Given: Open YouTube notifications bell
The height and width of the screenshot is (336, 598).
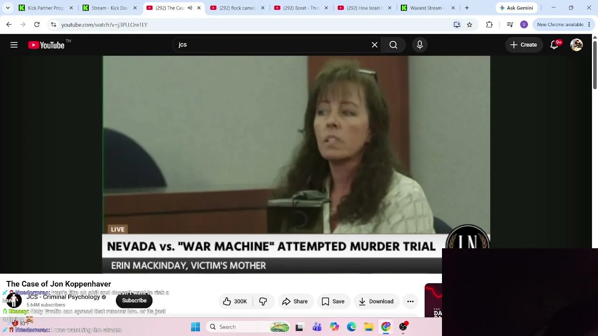Looking at the screenshot, I should [555, 45].
